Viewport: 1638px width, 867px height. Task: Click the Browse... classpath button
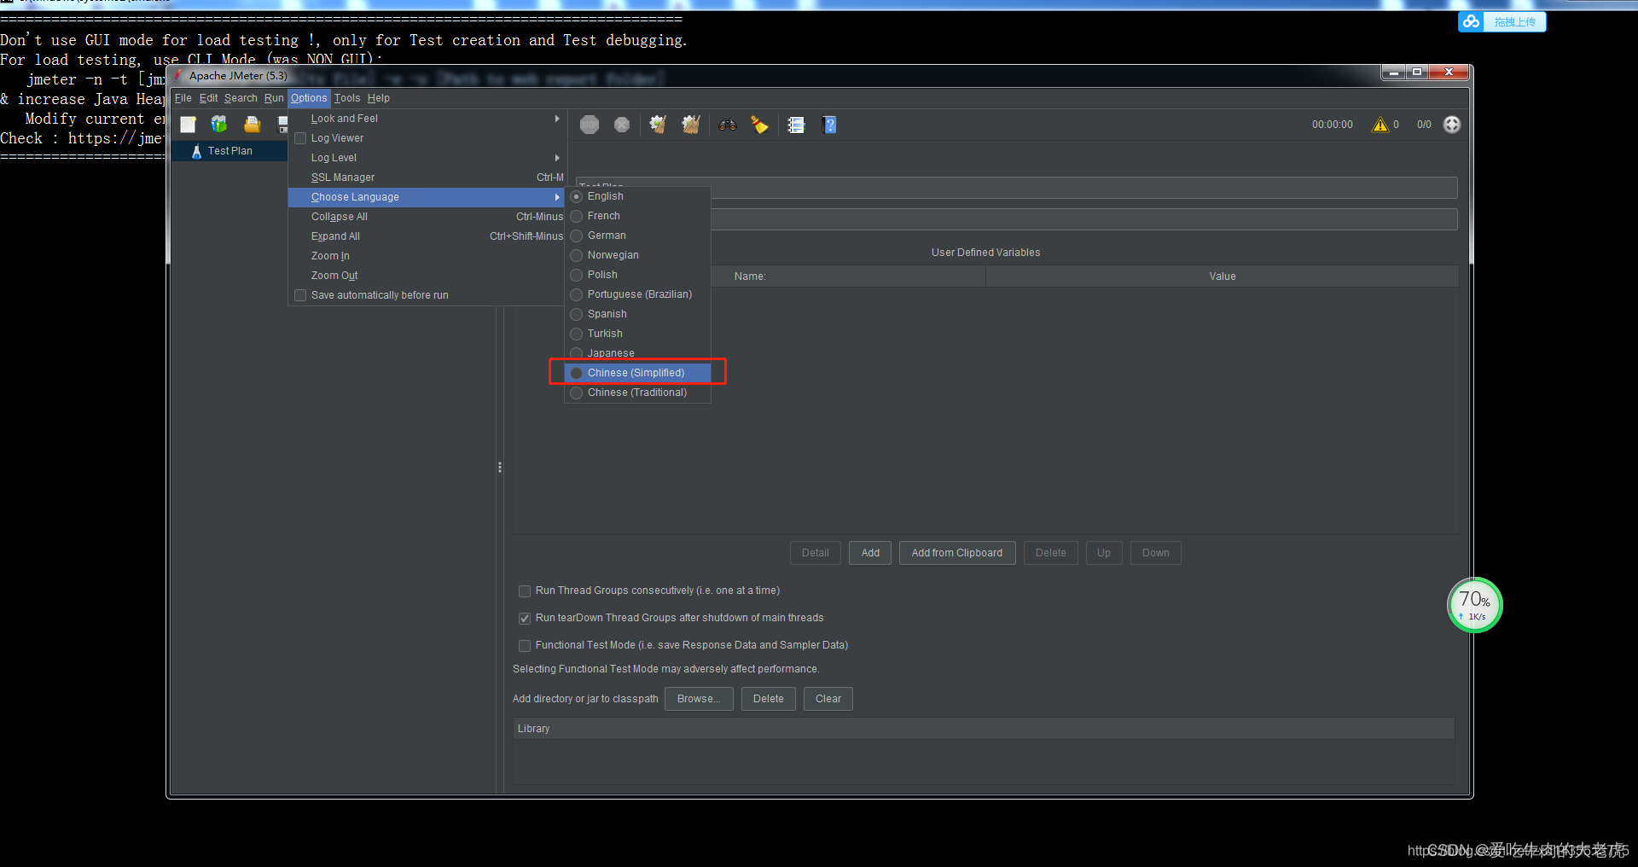pyautogui.click(x=699, y=699)
